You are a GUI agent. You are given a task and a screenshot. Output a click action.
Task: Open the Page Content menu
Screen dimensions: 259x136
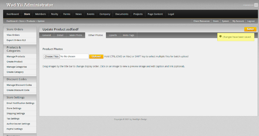(155, 14)
